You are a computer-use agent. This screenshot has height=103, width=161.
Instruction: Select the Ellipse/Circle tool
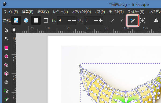pos(6,56)
